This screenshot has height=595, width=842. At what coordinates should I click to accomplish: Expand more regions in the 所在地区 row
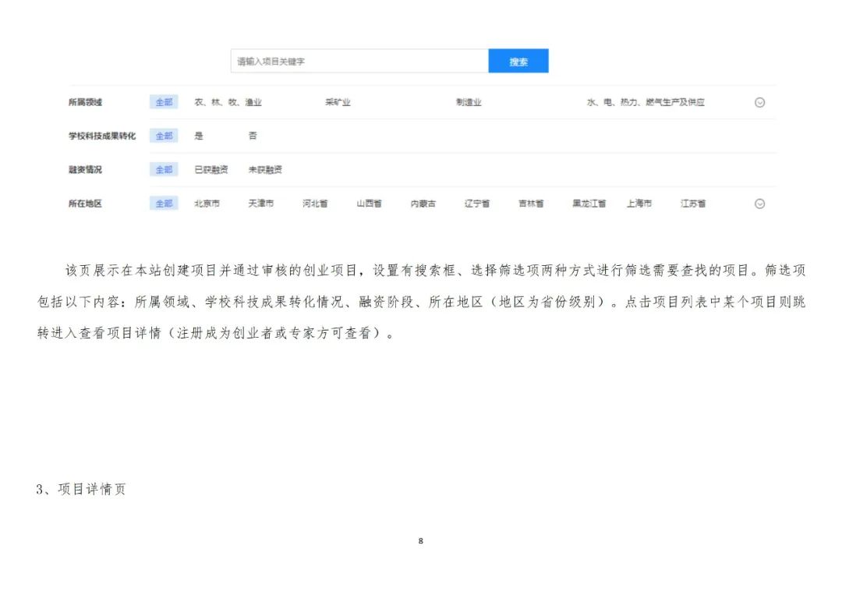(759, 204)
